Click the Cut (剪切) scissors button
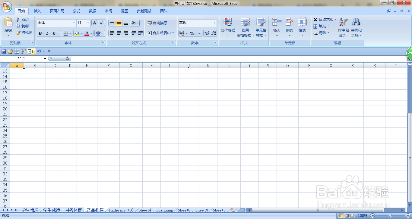 23,20
